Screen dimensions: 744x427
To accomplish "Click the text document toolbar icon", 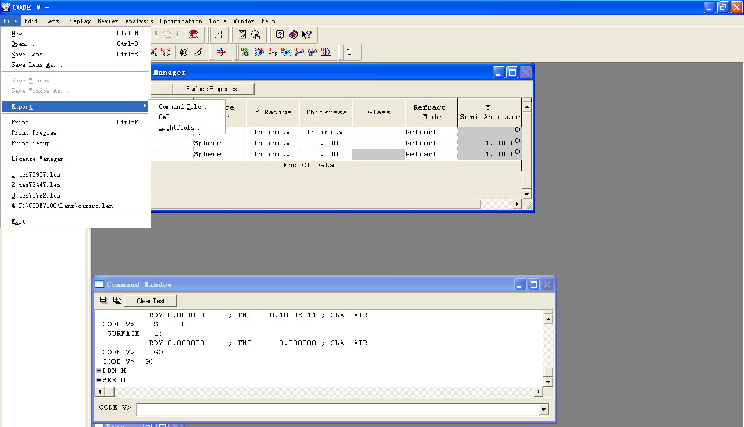I will click(x=349, y=52).
